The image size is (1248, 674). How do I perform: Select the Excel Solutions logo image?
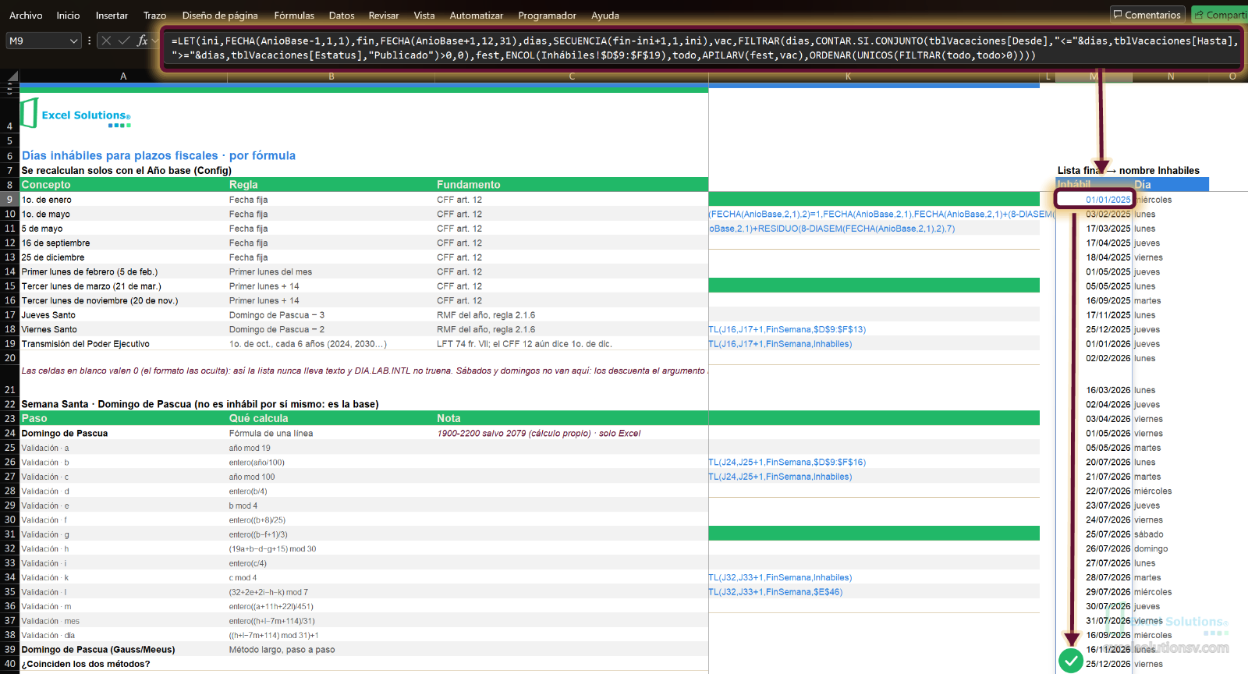click(76, 114)
